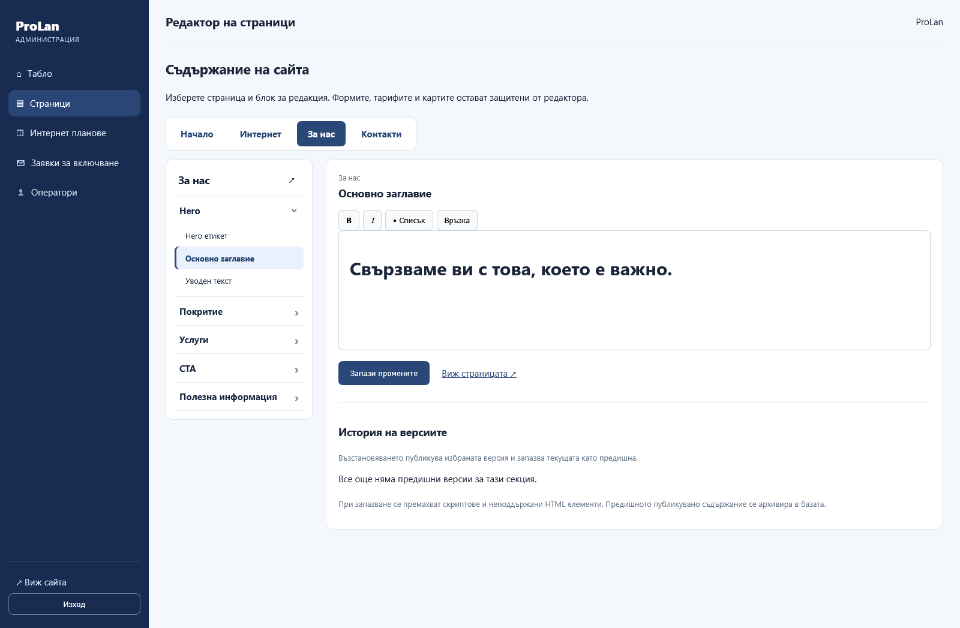This screenshot has height=628, width=960.
Task: Select the За нас tab
Action: tap(321, 134)
